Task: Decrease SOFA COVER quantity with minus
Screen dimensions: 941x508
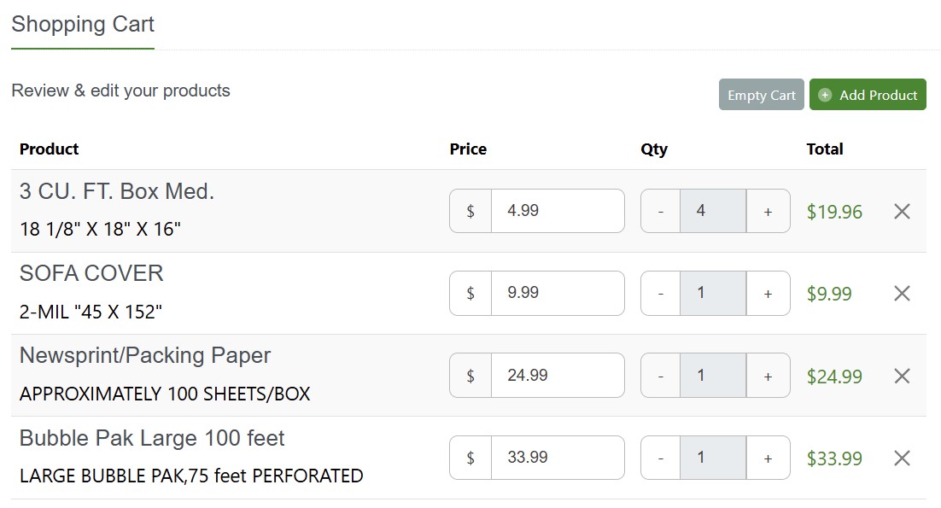Action: (661, 294)
